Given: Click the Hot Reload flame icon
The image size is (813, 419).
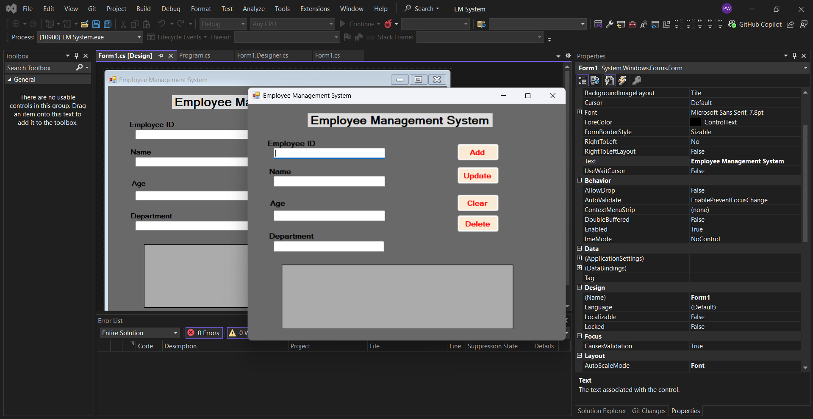Looking at the screenshot, I should 388,24.
